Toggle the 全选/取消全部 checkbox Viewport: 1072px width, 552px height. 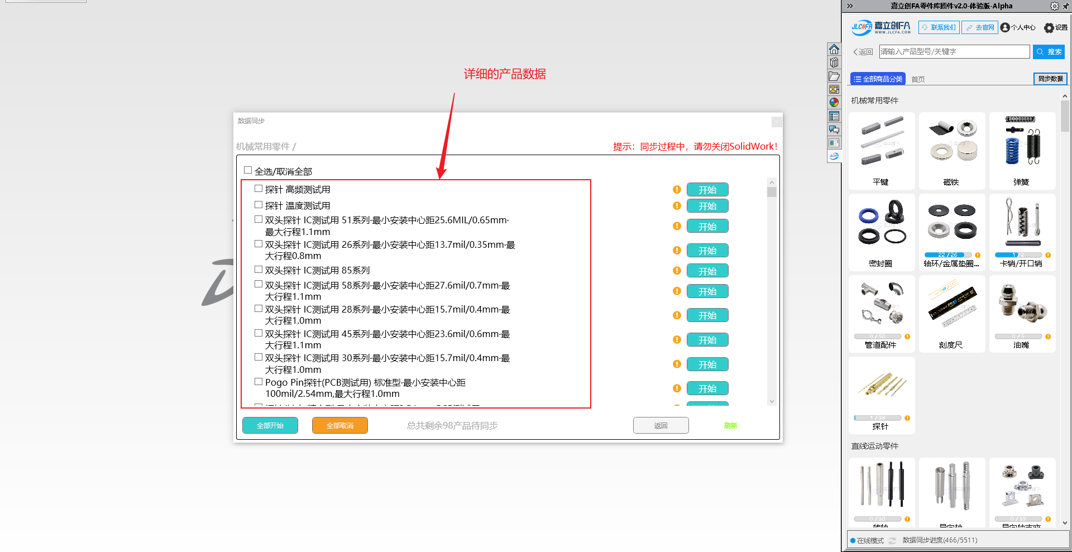pos(248,170)
